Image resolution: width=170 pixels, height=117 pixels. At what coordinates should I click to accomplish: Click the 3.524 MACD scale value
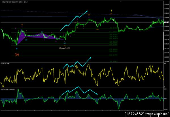point(166,89)
